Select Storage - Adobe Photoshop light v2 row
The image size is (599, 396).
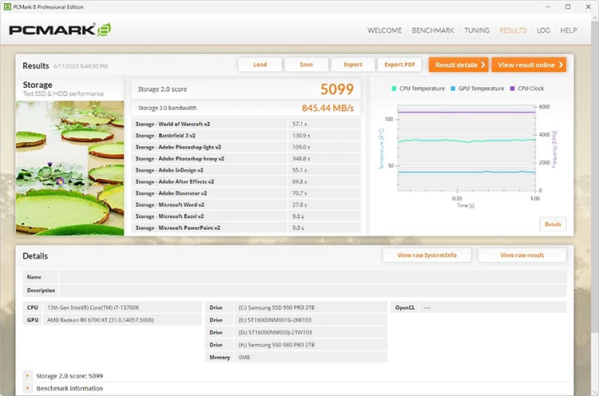[x=247, y=147]
